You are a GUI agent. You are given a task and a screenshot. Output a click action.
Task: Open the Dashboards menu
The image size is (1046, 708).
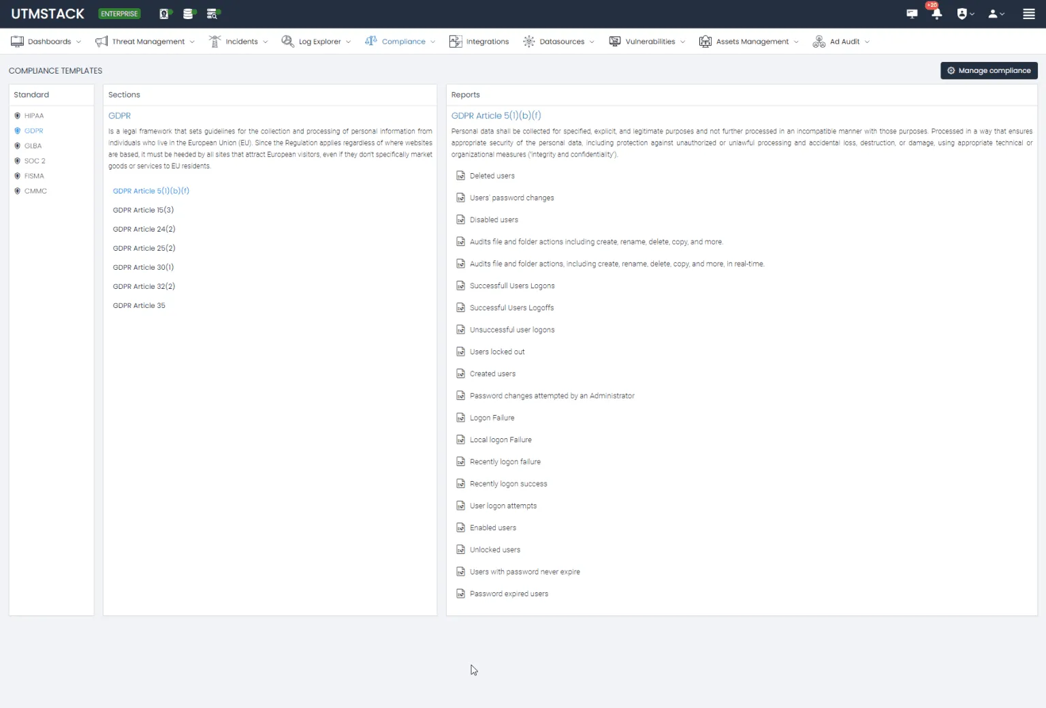tap(46, 42)
